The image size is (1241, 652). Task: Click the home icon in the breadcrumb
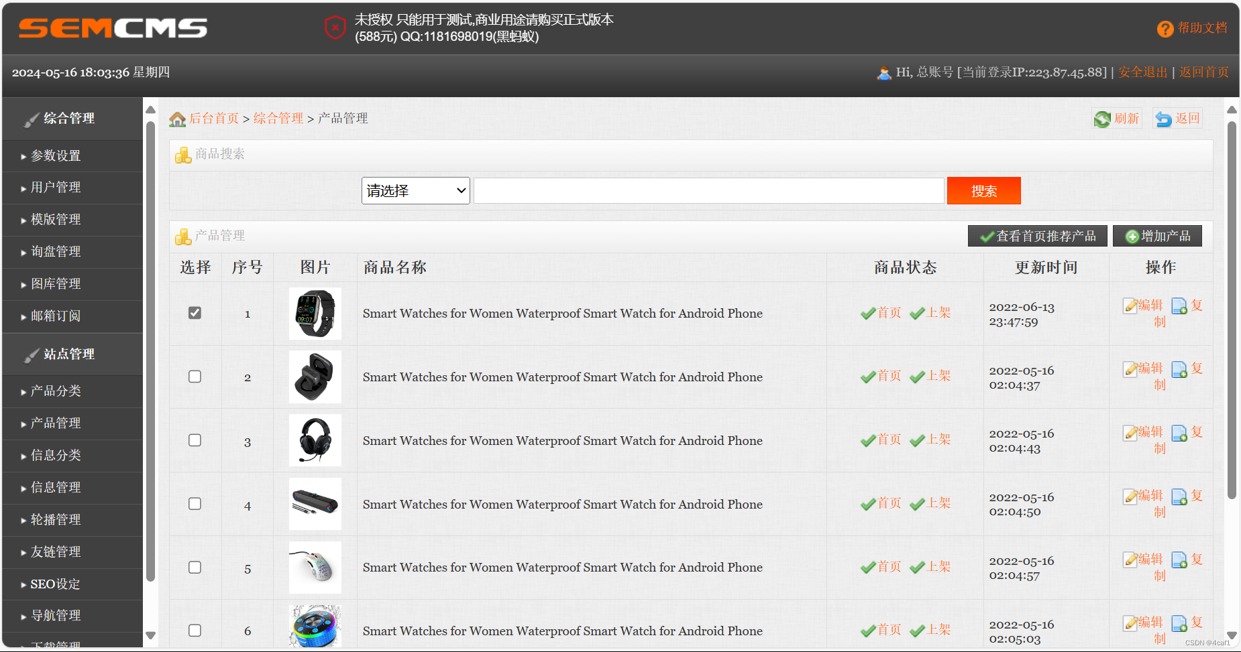point(176,118)
